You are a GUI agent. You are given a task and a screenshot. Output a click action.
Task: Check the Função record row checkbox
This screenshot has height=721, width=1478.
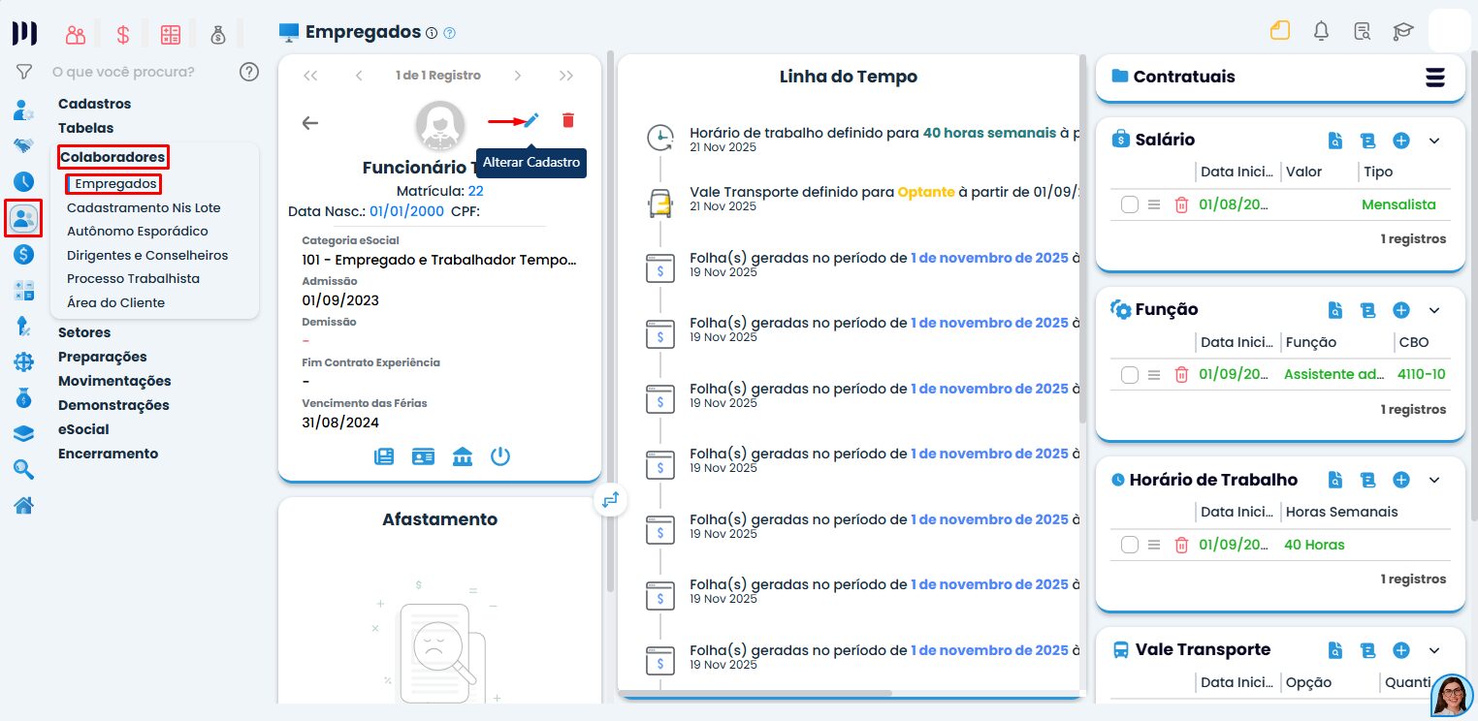point(1130,374)
